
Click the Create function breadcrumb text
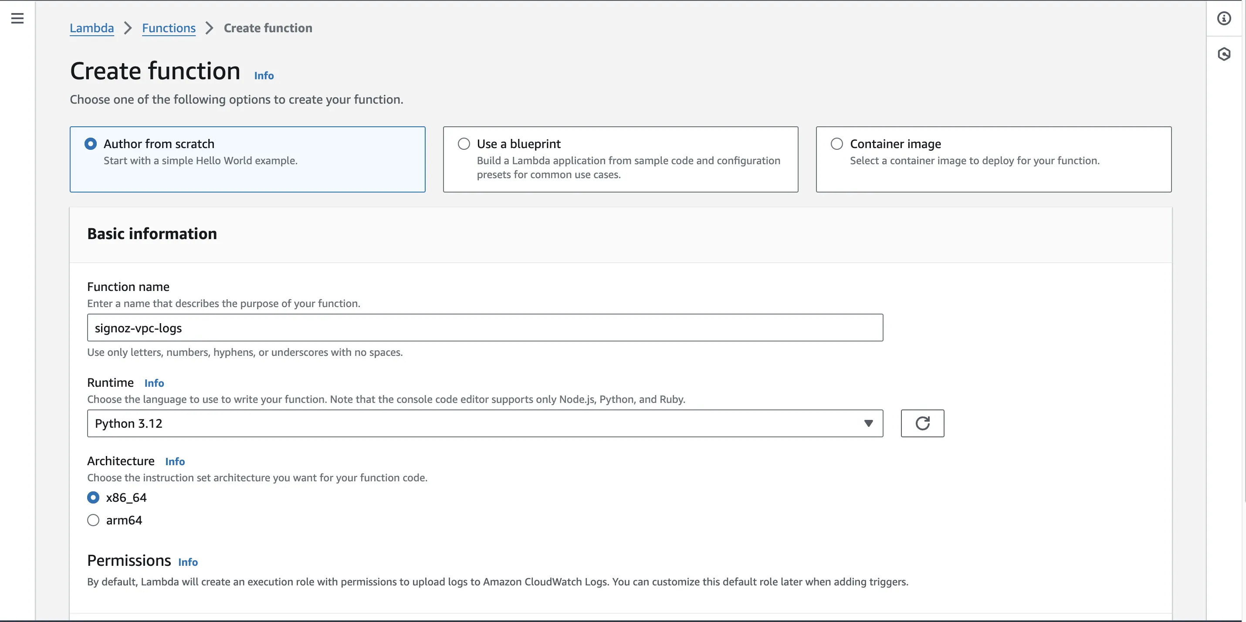pyautogui.click(x=268, y=28)
